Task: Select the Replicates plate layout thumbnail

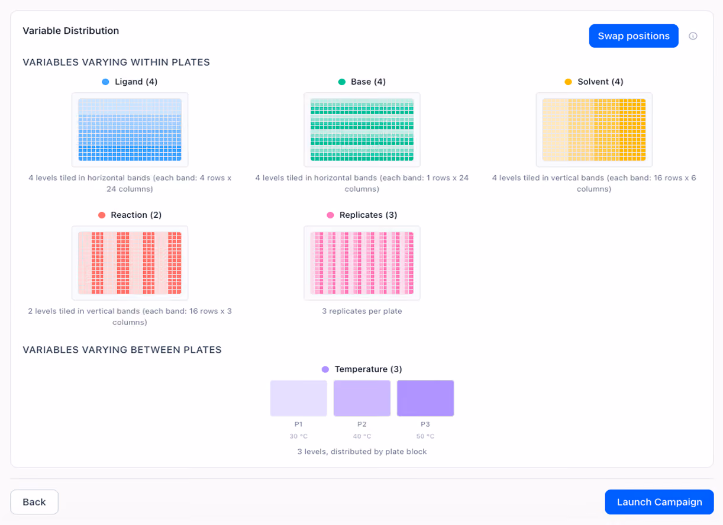Action: (x=361, y=263)
